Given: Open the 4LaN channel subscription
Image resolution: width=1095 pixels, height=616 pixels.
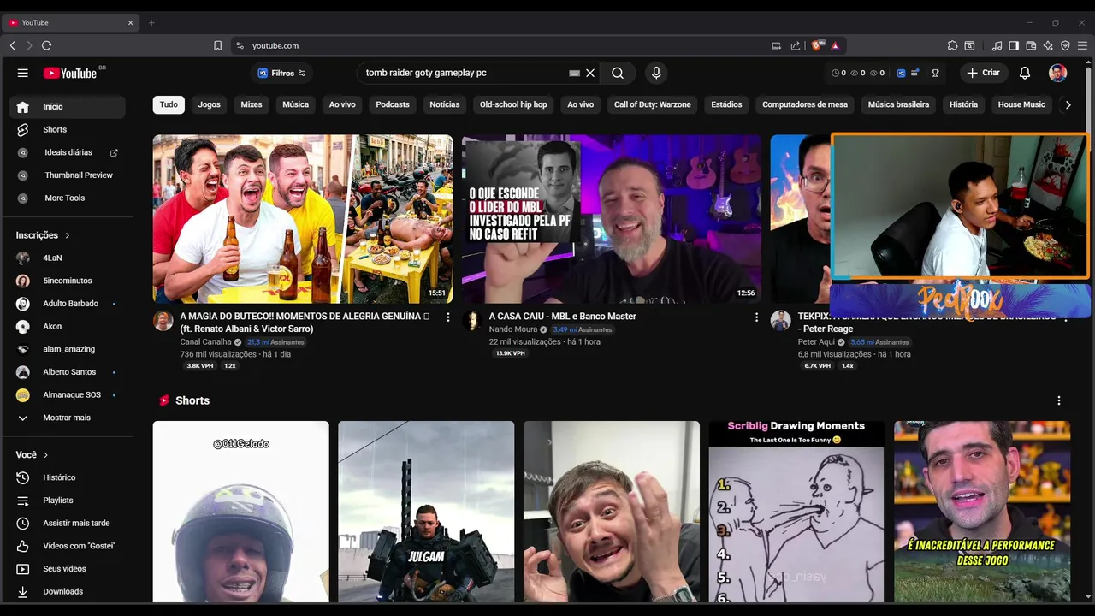Looking at the screenshot, I should 68,258.
